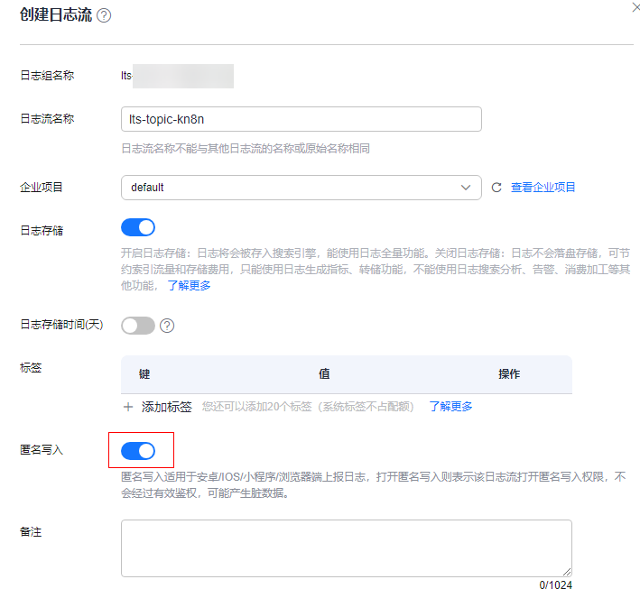
Task: Turn off the 日志存储 switch
Action: (138, 227)
